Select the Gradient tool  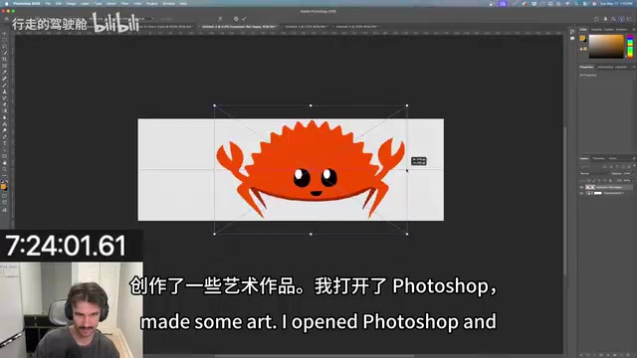[4, 110]
